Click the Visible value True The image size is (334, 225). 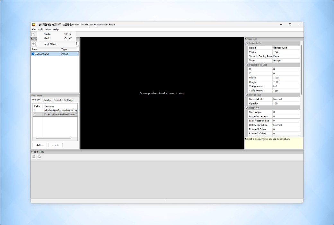(x=286, y=52)
